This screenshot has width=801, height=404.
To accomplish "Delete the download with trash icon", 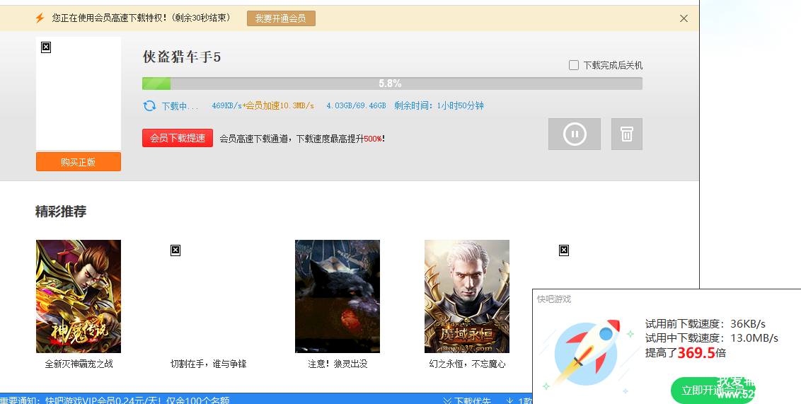I will 626,134.
